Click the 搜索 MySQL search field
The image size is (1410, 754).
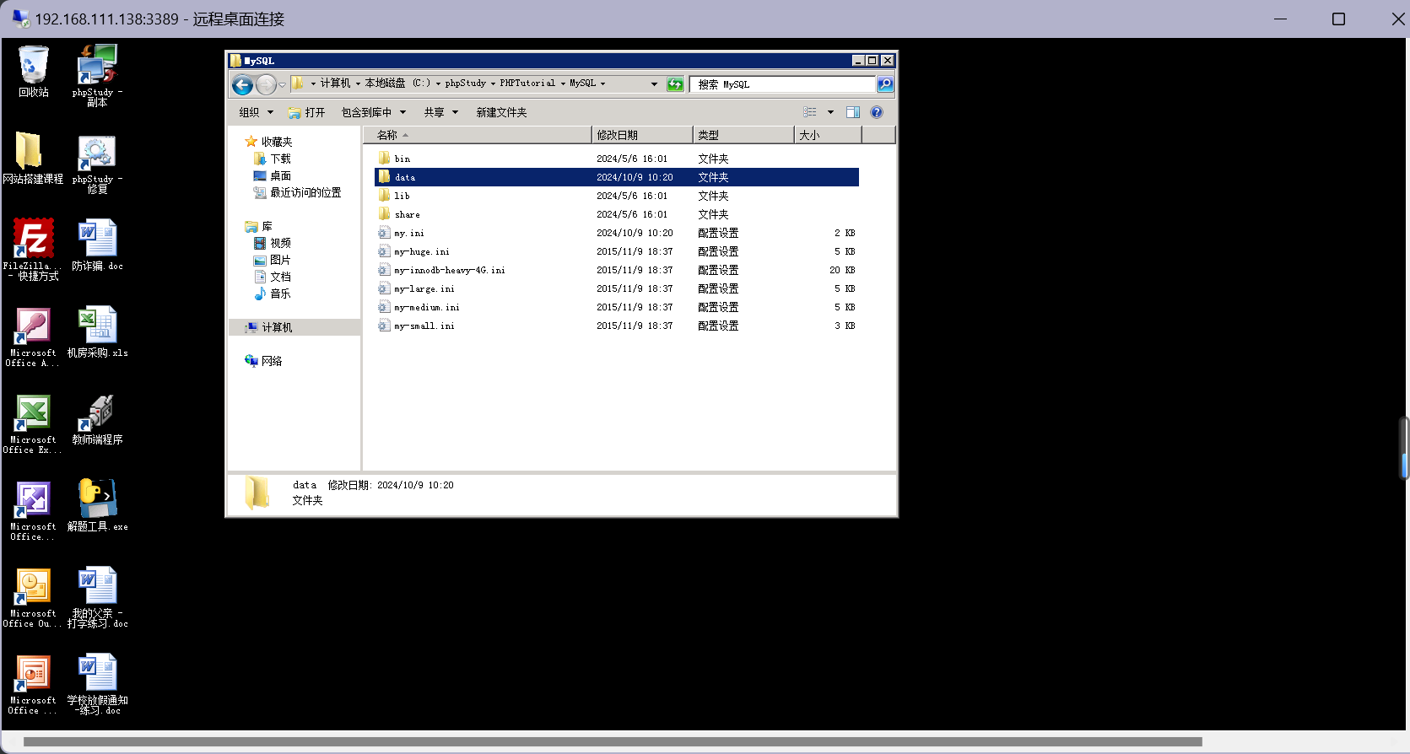click(x=783, y=84)
